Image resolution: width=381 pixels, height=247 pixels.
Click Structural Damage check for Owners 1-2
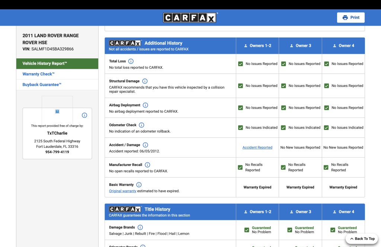point(241,86)
